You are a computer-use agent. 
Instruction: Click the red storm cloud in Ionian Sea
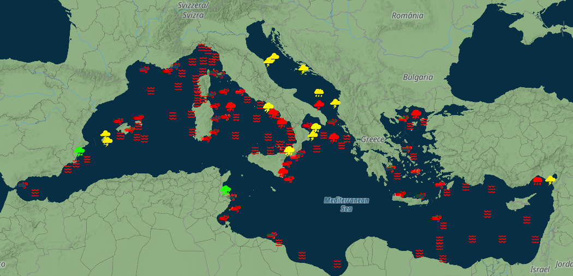click(x=333, y=137)
